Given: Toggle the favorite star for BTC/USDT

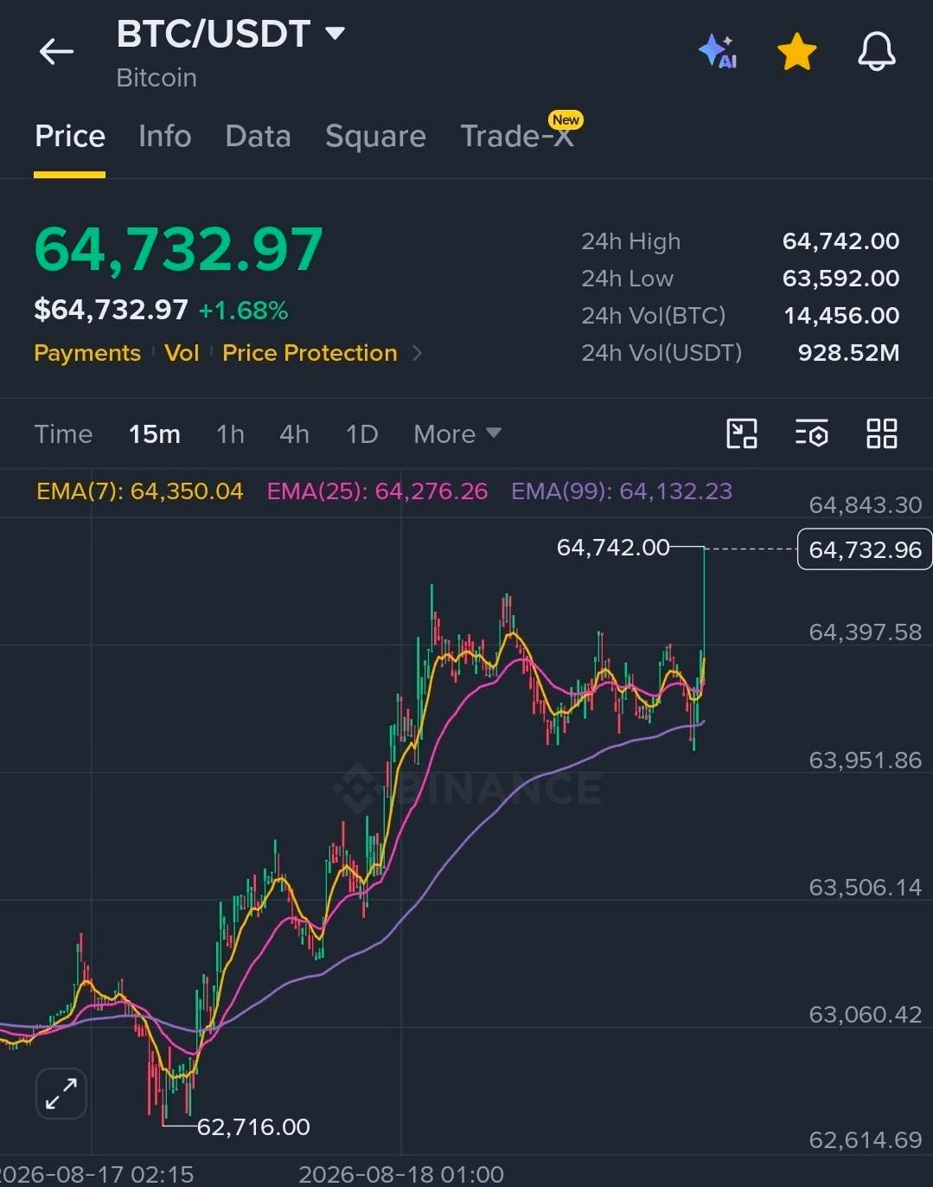Looking at the screenshot, I should (x=796, y=52).
